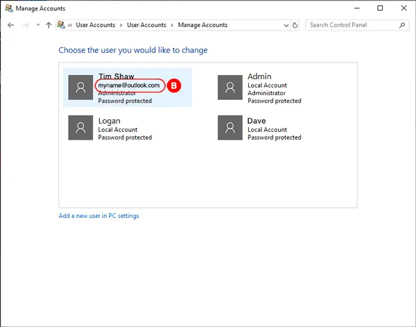Maximize the Manage Accounts window

tap(380, 8)
